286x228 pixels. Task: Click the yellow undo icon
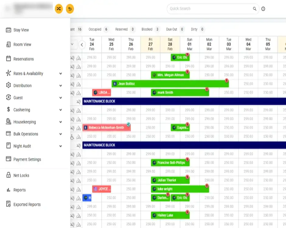click(70, 9)
